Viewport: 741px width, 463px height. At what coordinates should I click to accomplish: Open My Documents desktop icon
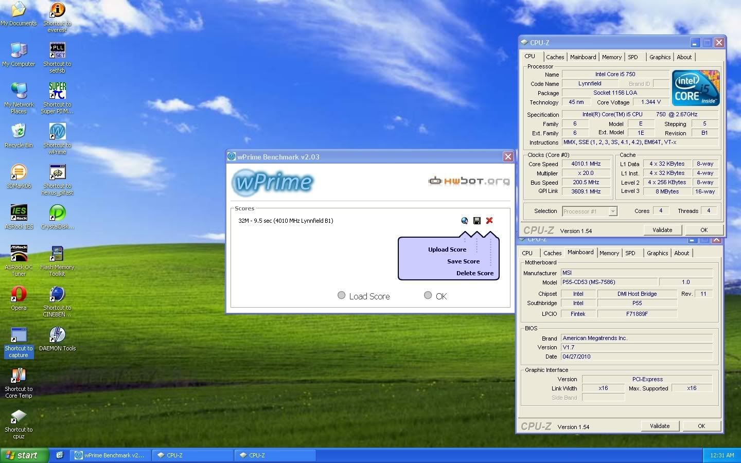click(x=19, y=14)
